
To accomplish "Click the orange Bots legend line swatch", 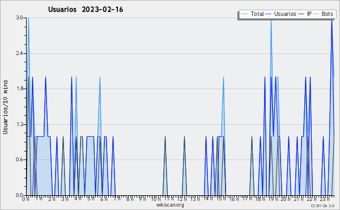I will pyautogui.click(x=316, y=14).
